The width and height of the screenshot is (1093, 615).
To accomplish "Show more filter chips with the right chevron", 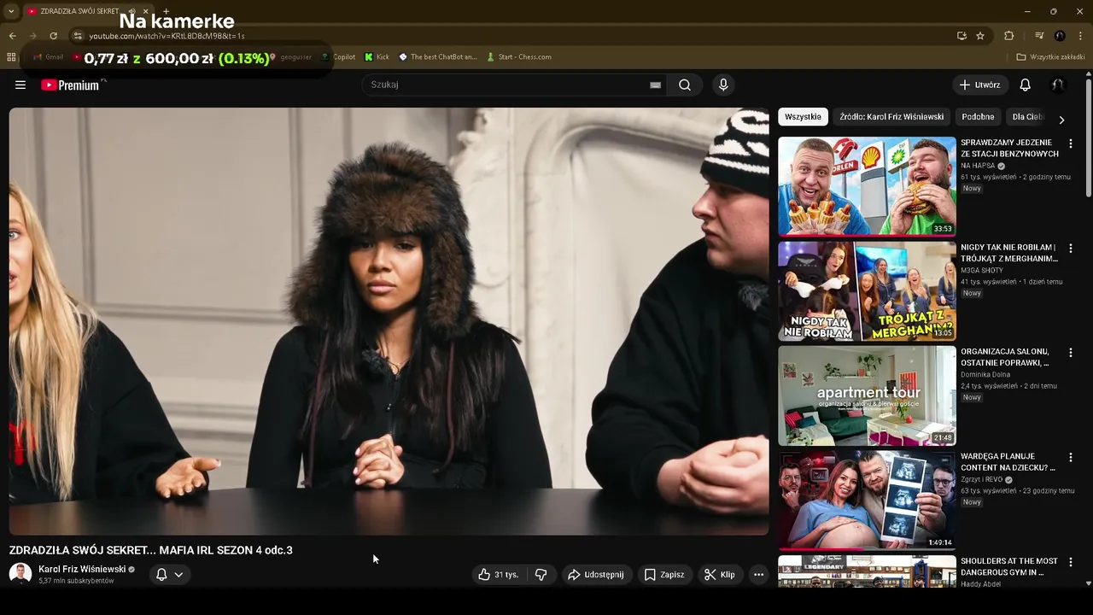I will pyautogui.click(x=1061, y=120).
